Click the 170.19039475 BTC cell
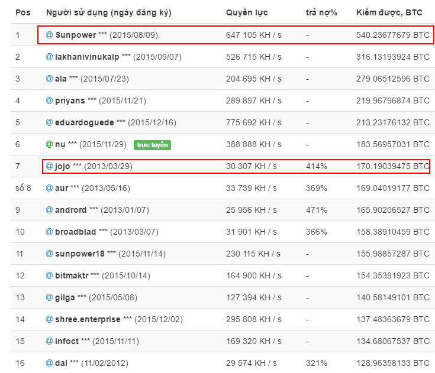Screen dimensions: 435x373 click(x=393, y=166)
